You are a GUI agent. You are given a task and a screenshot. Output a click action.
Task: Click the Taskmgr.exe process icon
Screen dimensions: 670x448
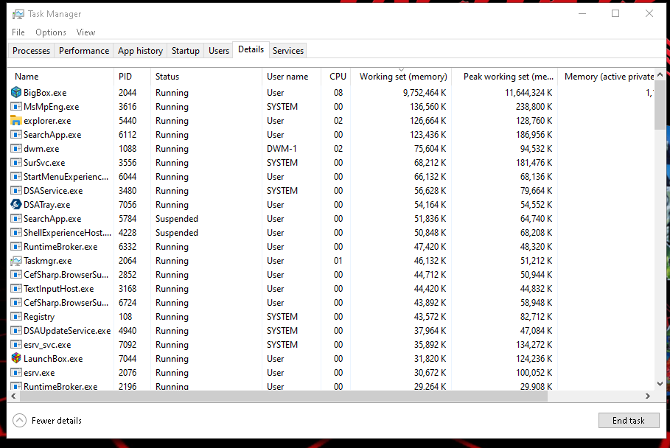pyautogui.click(x=15, y=261)
